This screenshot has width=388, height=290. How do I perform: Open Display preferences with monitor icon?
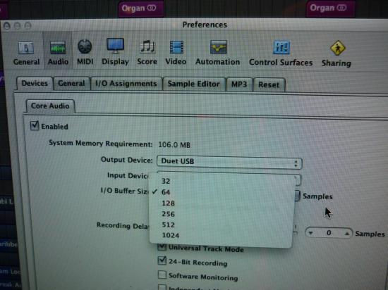(115, 52)
